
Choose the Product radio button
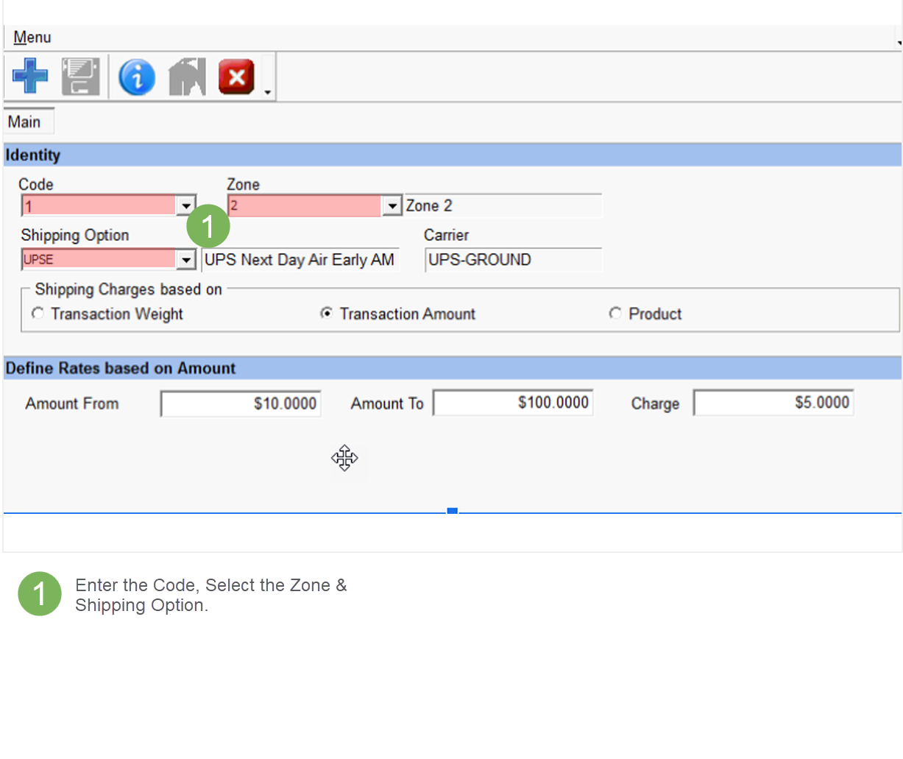click(x=615, y=314)
